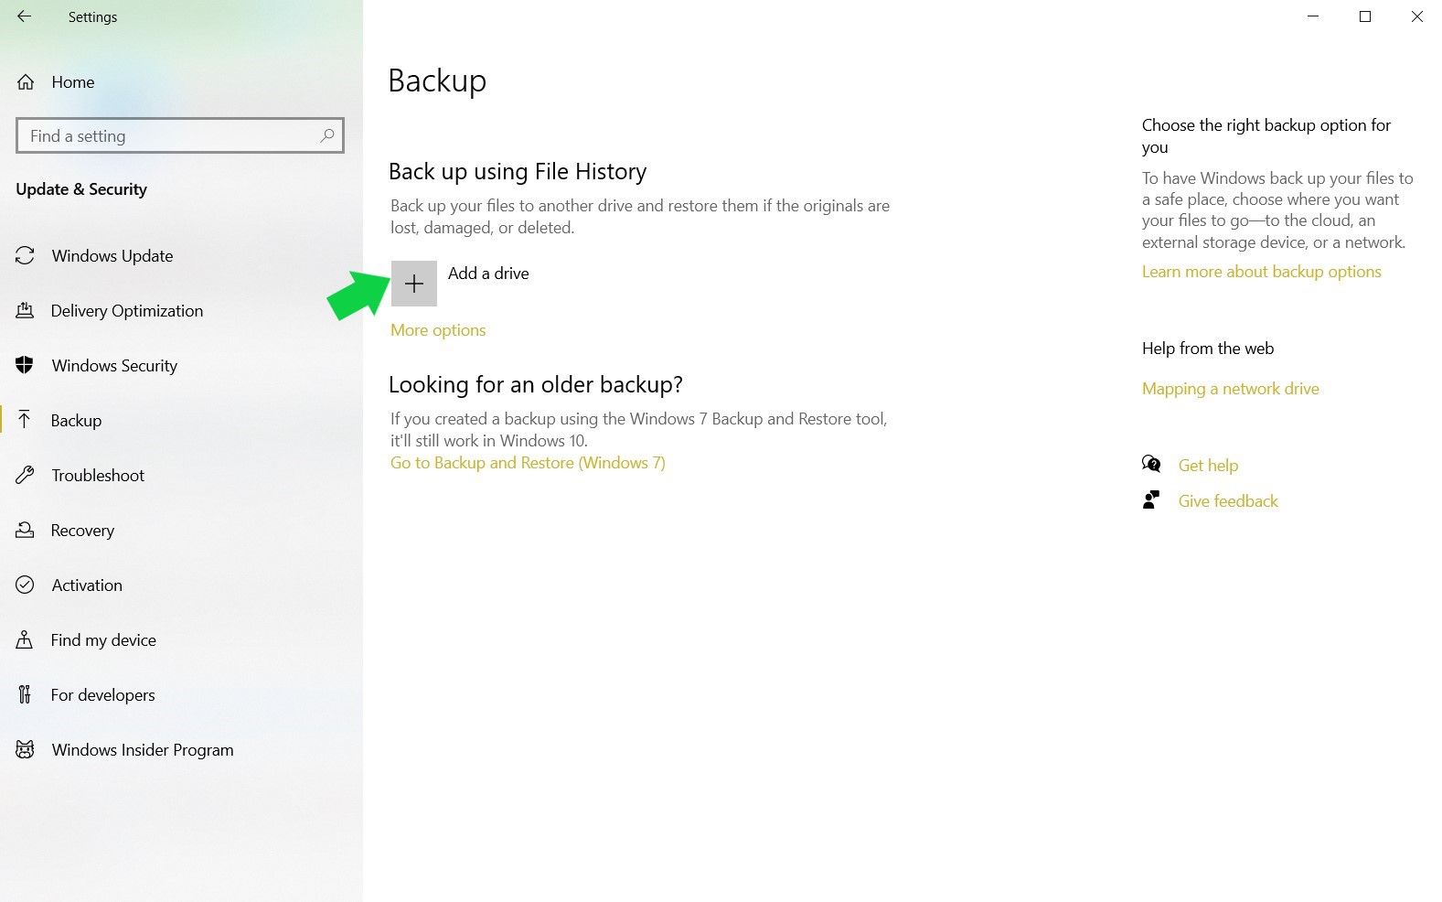Image resolution: width=1442 pixels, height=902 pixels.
Task: Click Give feedback link
Action: pos(1227,501)
